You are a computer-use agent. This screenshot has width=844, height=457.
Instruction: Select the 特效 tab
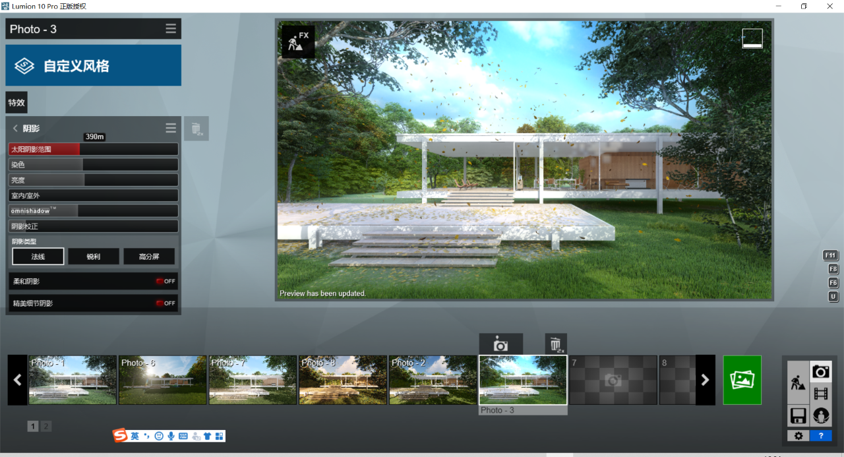tap(16, 102)
